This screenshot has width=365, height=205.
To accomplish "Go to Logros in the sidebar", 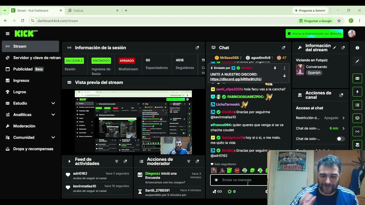I will click(x=31, y=92).
